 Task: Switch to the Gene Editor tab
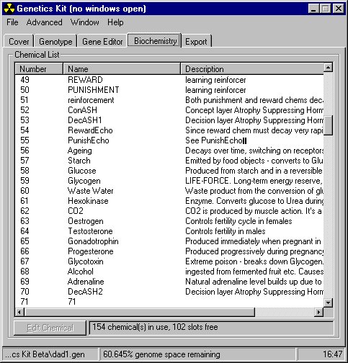tap(102, 42)
